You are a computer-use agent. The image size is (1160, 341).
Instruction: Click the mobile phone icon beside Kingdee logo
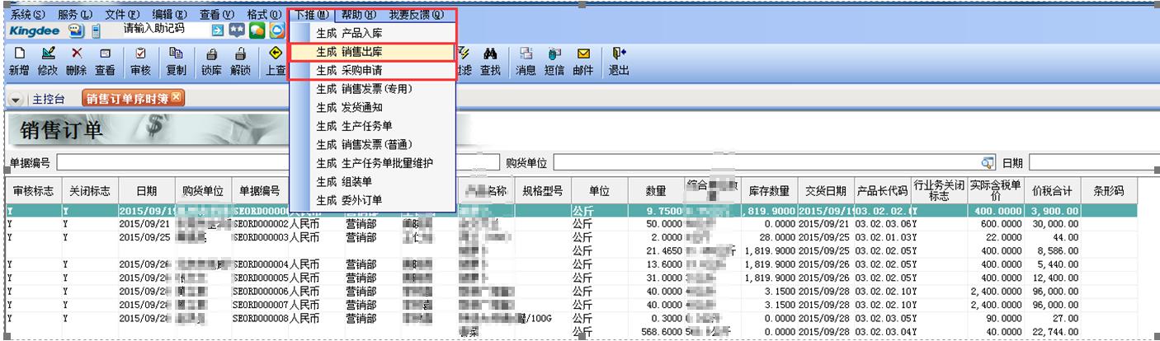(x=96, y=30)
